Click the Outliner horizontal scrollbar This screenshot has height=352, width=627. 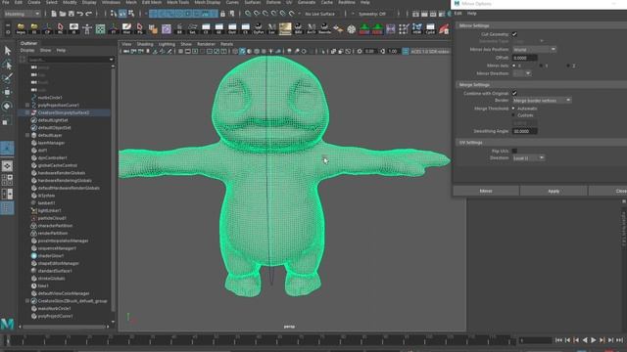64,327
